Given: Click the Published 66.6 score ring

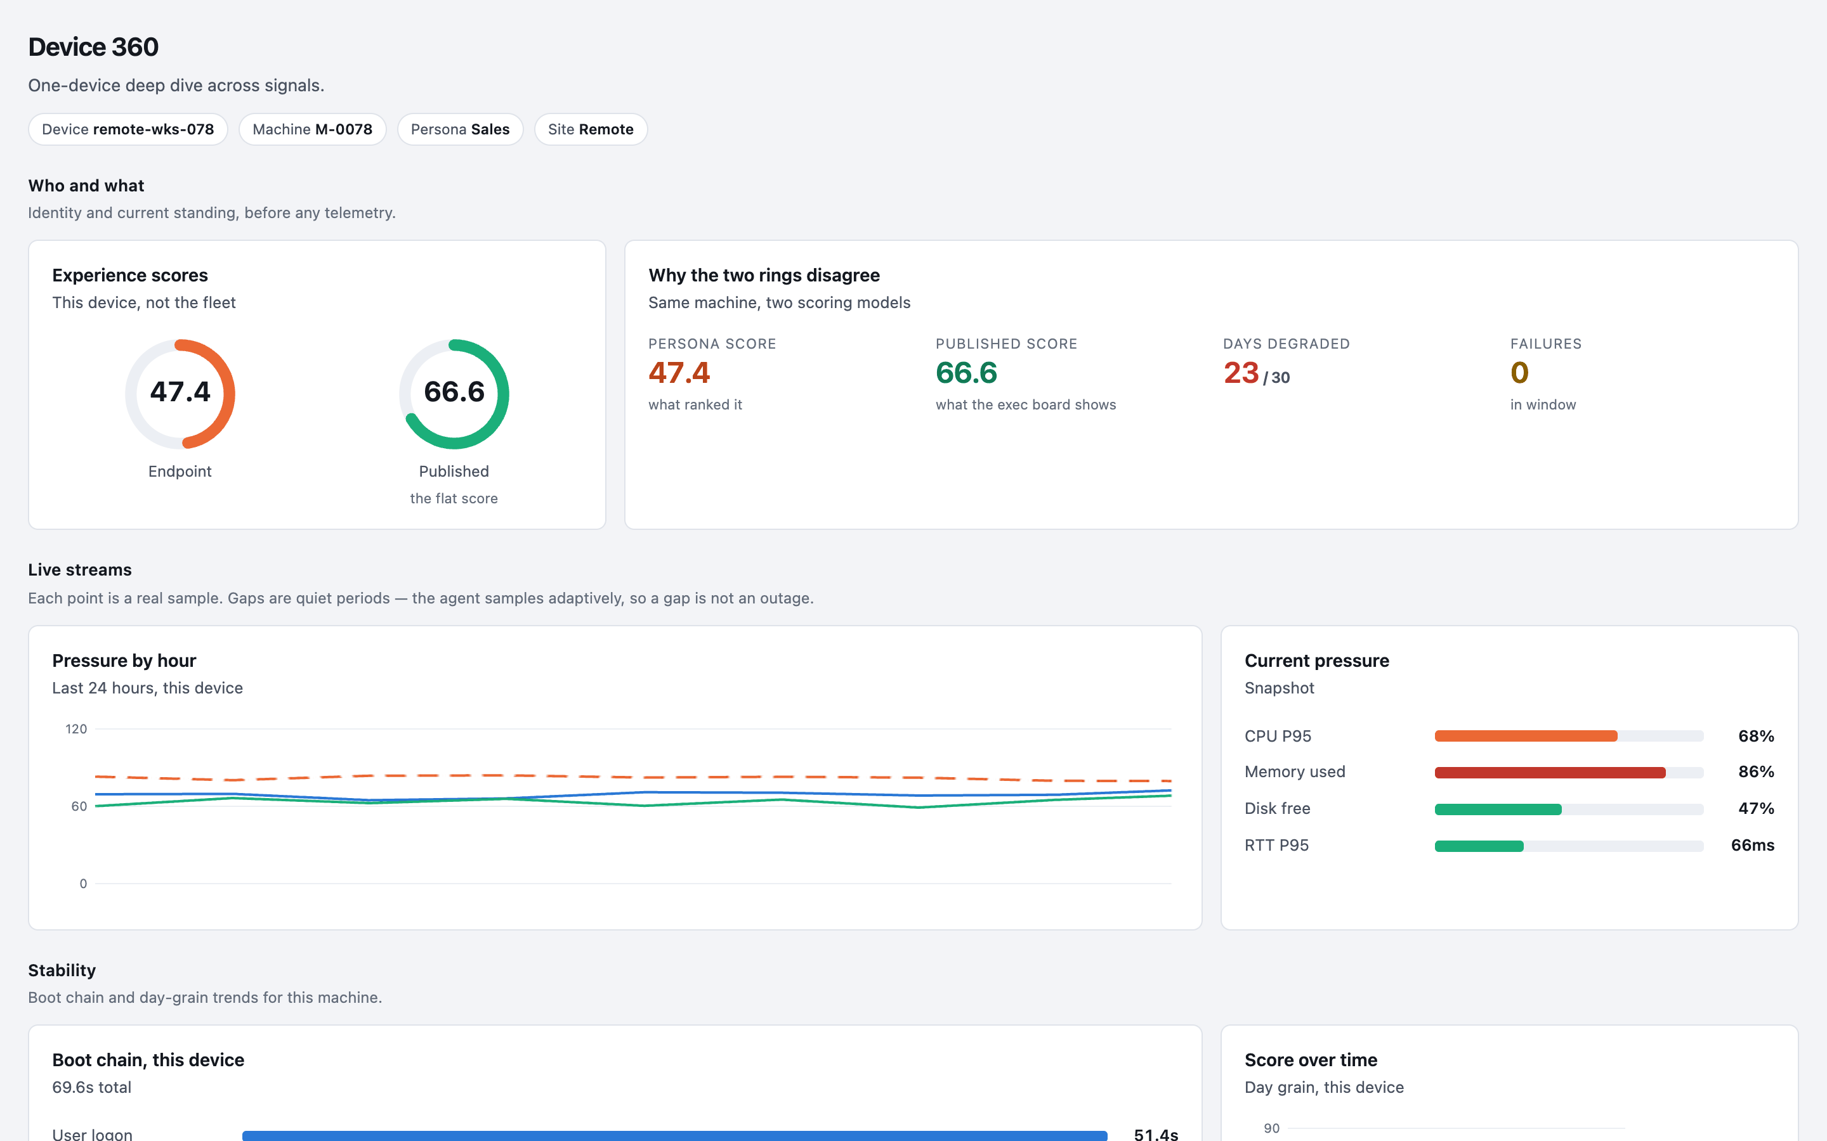Looking at the screenshot, I should pos(454,394).
